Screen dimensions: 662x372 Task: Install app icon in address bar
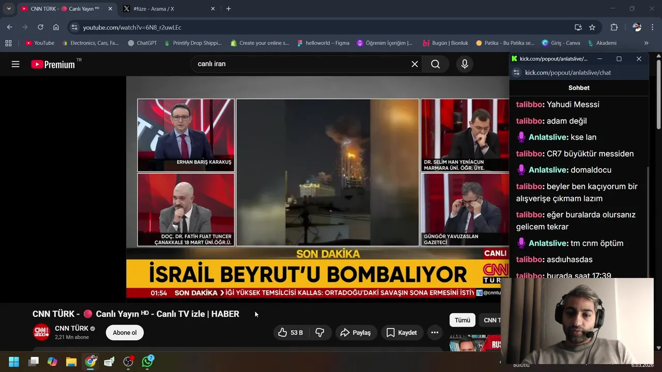578,27
